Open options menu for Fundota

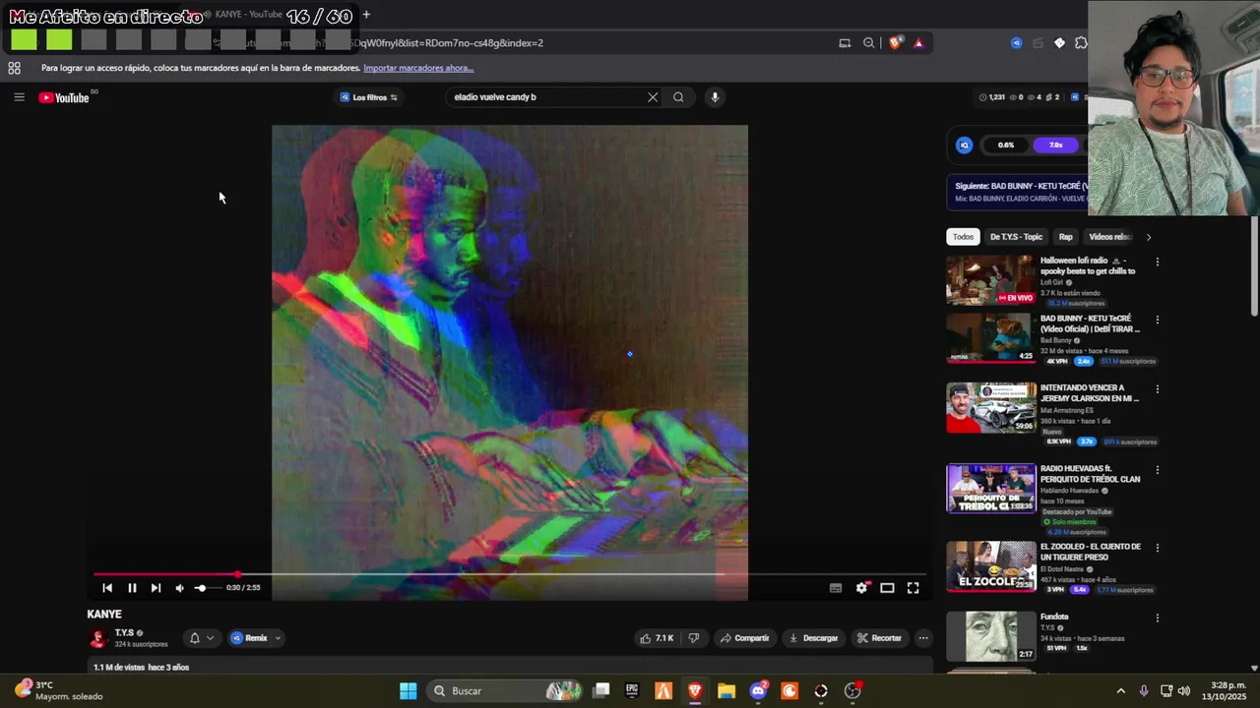(x=1158, y=618)
